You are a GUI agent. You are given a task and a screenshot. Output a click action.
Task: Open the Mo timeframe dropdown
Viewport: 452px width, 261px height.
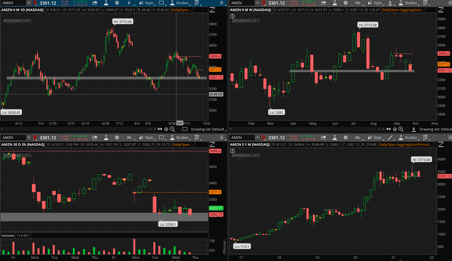click(358, 137)
